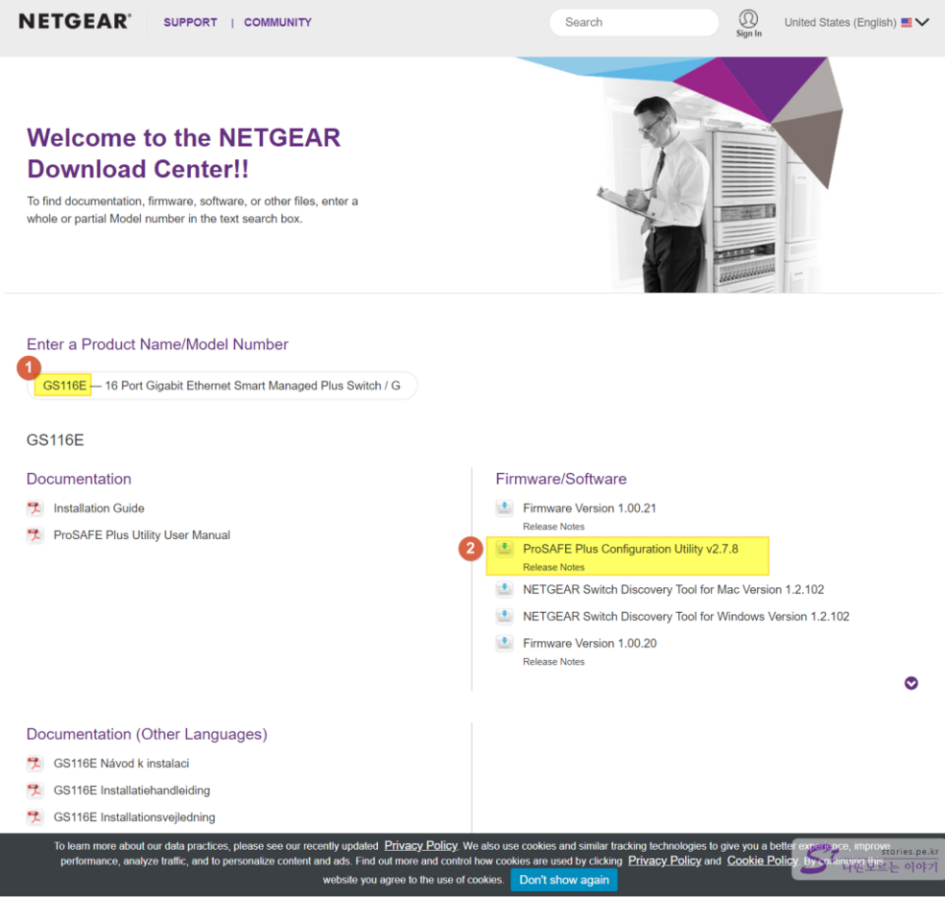The height and width of the screenshot is (897, 945).
Task: Click the Don't show again button
Action: click(x=563, y=880)
